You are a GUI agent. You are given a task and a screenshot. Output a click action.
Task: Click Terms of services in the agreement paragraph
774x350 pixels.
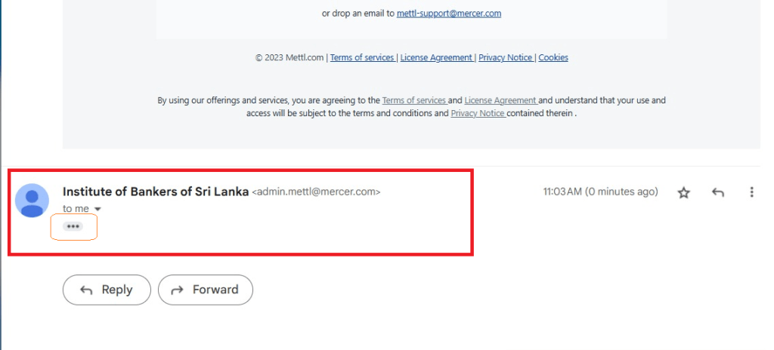coord(413,100)
